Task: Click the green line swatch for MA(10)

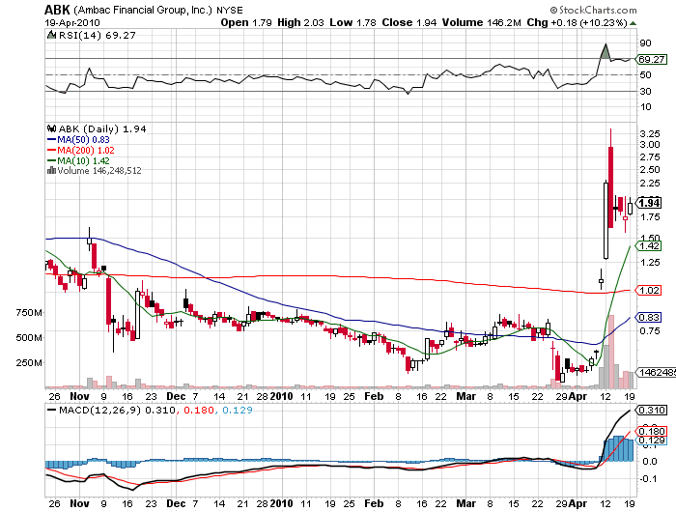Action: [x=52, y=161]
